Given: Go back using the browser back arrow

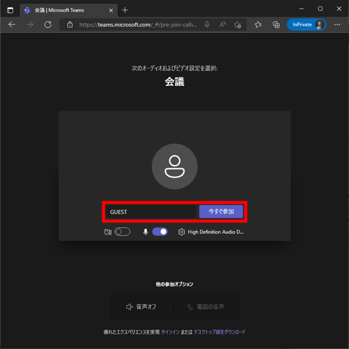Looking at the screenshot, I should click(x=12, y=25).
